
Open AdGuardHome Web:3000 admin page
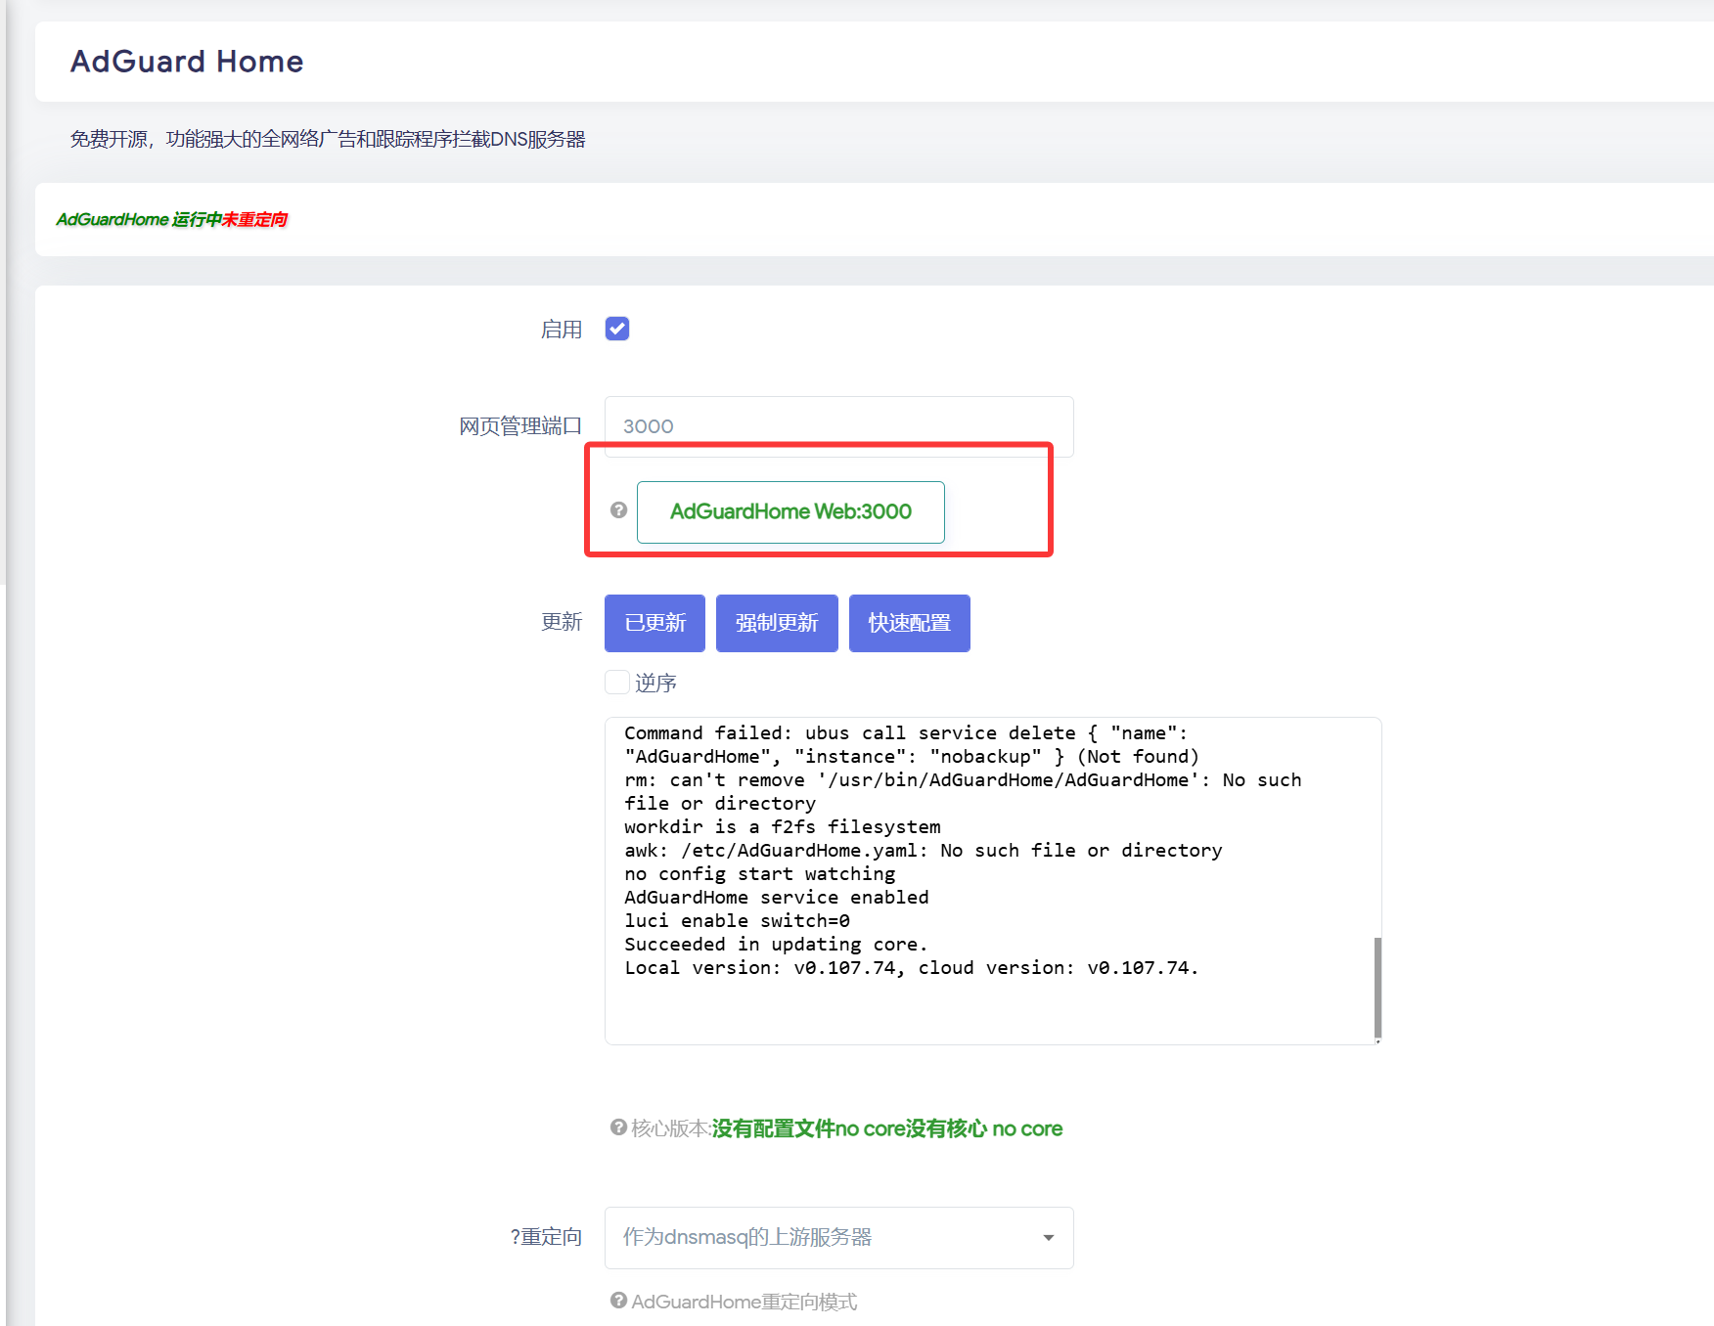pos(789,511)
